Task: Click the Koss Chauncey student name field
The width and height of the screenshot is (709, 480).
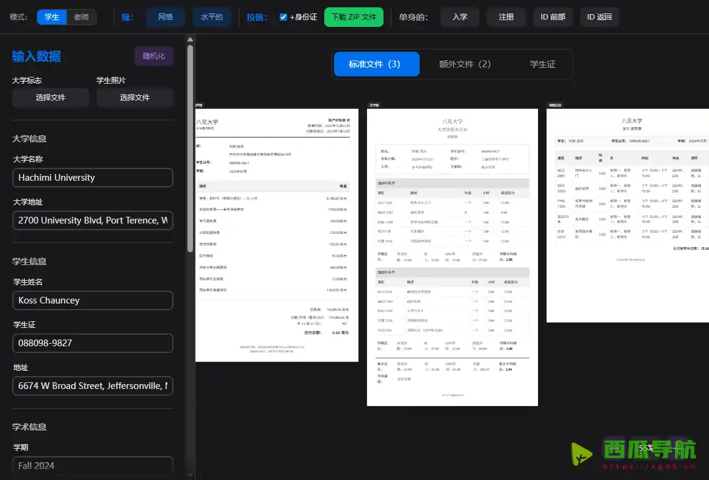Action: (92, 300)
